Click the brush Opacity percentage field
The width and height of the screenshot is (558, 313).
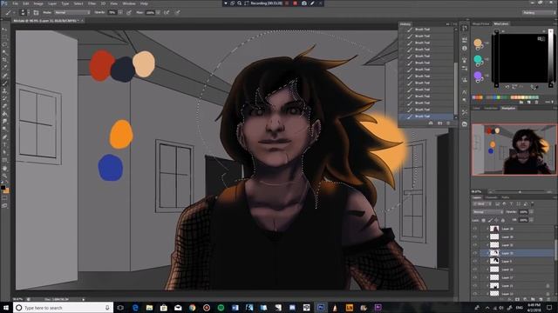tap(112, 12)
